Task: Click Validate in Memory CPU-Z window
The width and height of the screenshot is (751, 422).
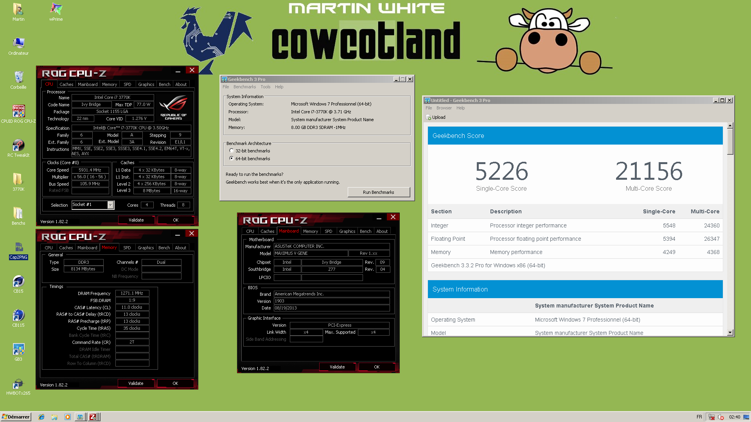Action: point(136,383)
